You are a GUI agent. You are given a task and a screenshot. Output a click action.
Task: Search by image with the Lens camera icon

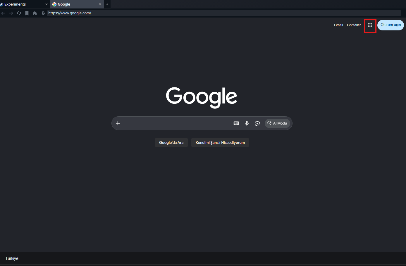tap(257, 123)
